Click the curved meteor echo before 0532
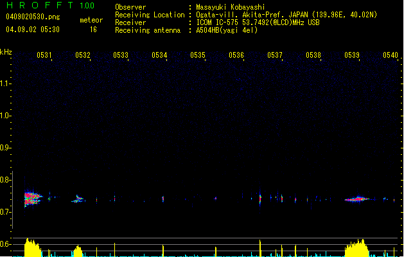 [78, 199]
